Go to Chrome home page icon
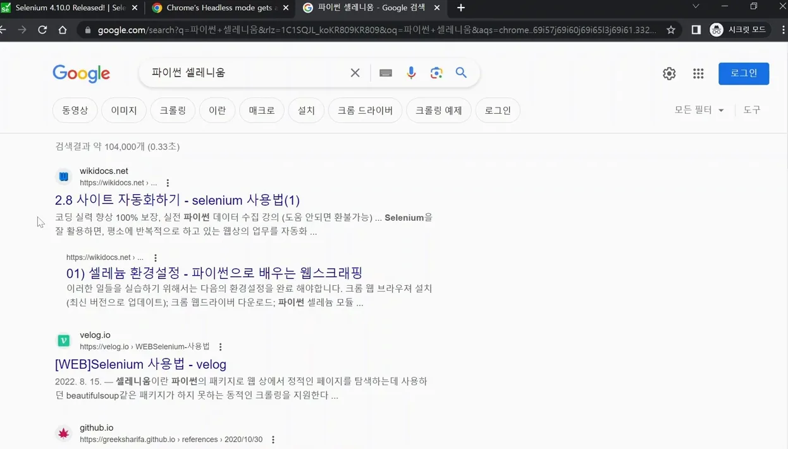Screen dimensions: 788x449 [x=63, y=30]
